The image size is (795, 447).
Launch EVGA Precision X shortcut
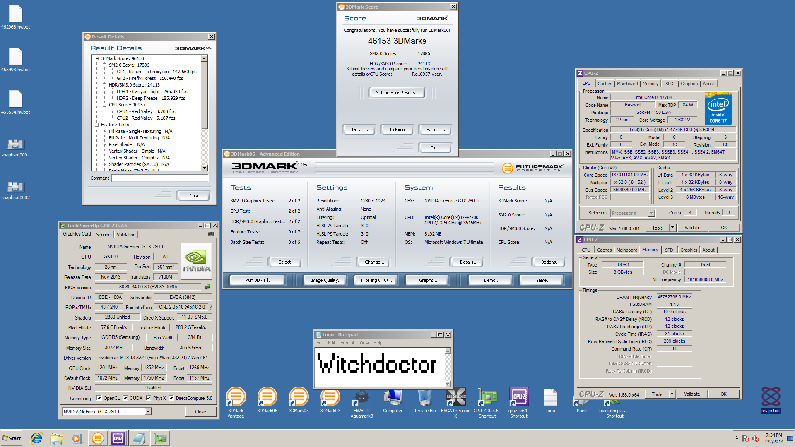point(455,402)
